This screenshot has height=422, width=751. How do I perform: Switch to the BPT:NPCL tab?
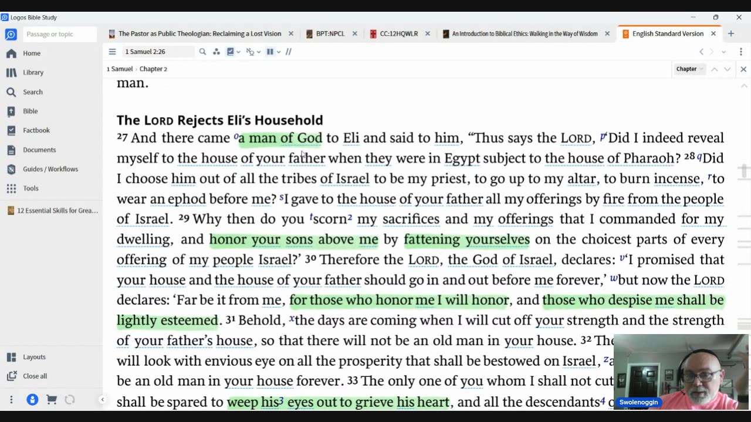[x=330, y=34]
